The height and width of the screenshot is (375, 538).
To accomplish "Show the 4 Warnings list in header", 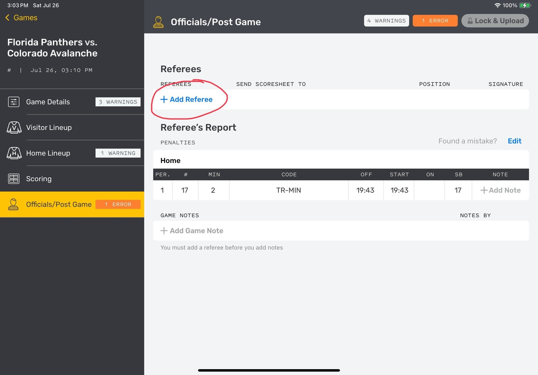I will pyautogui.click(x=386, y=21).
